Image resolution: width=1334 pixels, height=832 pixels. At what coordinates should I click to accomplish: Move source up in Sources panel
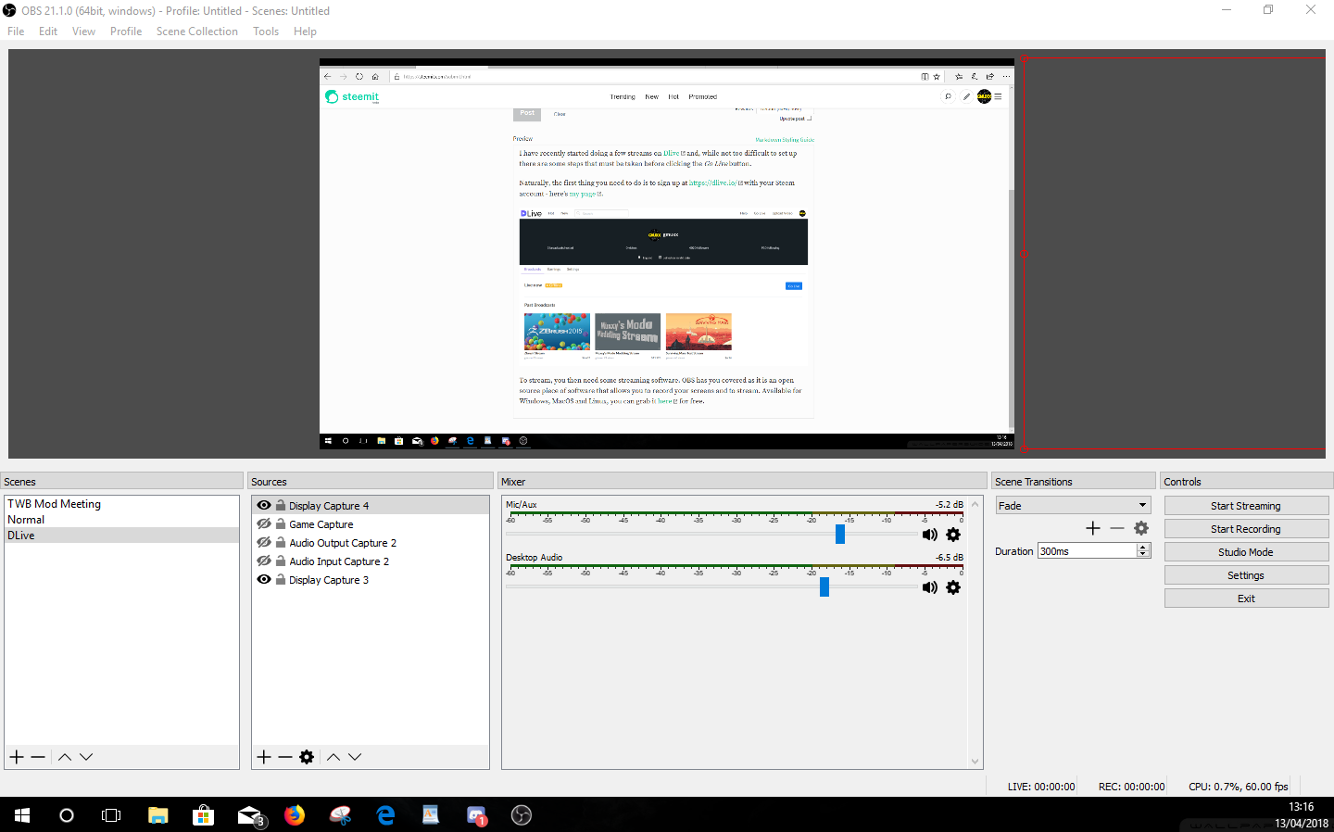[333, 757]
